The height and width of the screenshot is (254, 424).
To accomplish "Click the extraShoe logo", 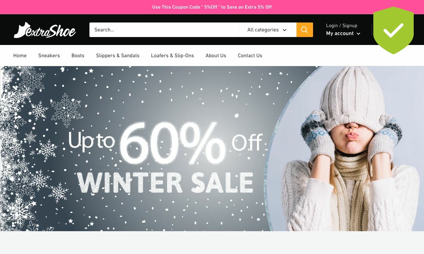I will click(45, 30).
